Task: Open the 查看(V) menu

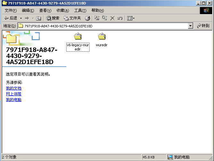Action: 45,11
